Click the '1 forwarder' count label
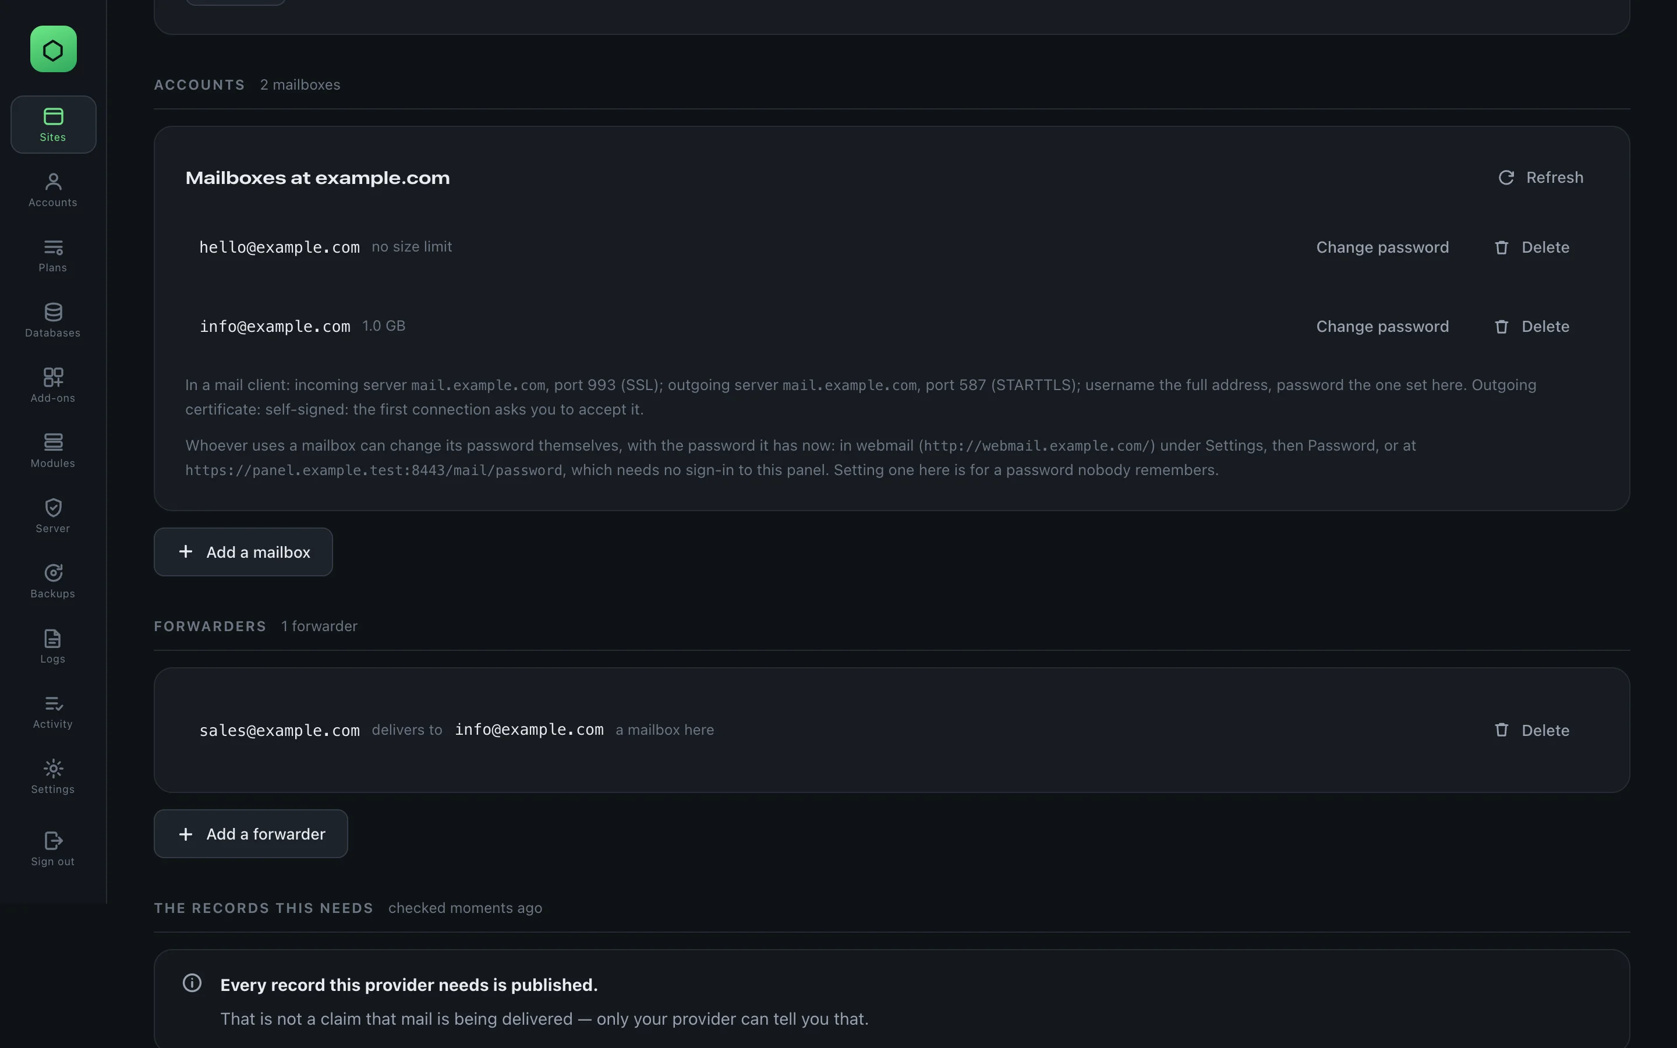 (x=320, y=626)
